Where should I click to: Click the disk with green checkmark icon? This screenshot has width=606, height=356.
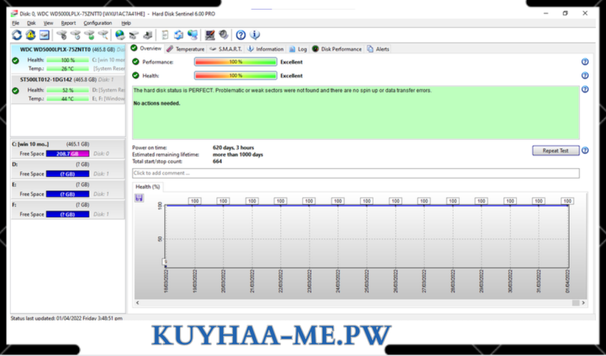[x=89, y=35]
